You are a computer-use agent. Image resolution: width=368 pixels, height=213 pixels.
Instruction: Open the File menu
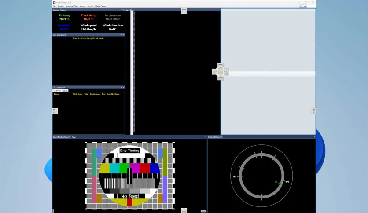pyautogui.click(x=54, y=6)
